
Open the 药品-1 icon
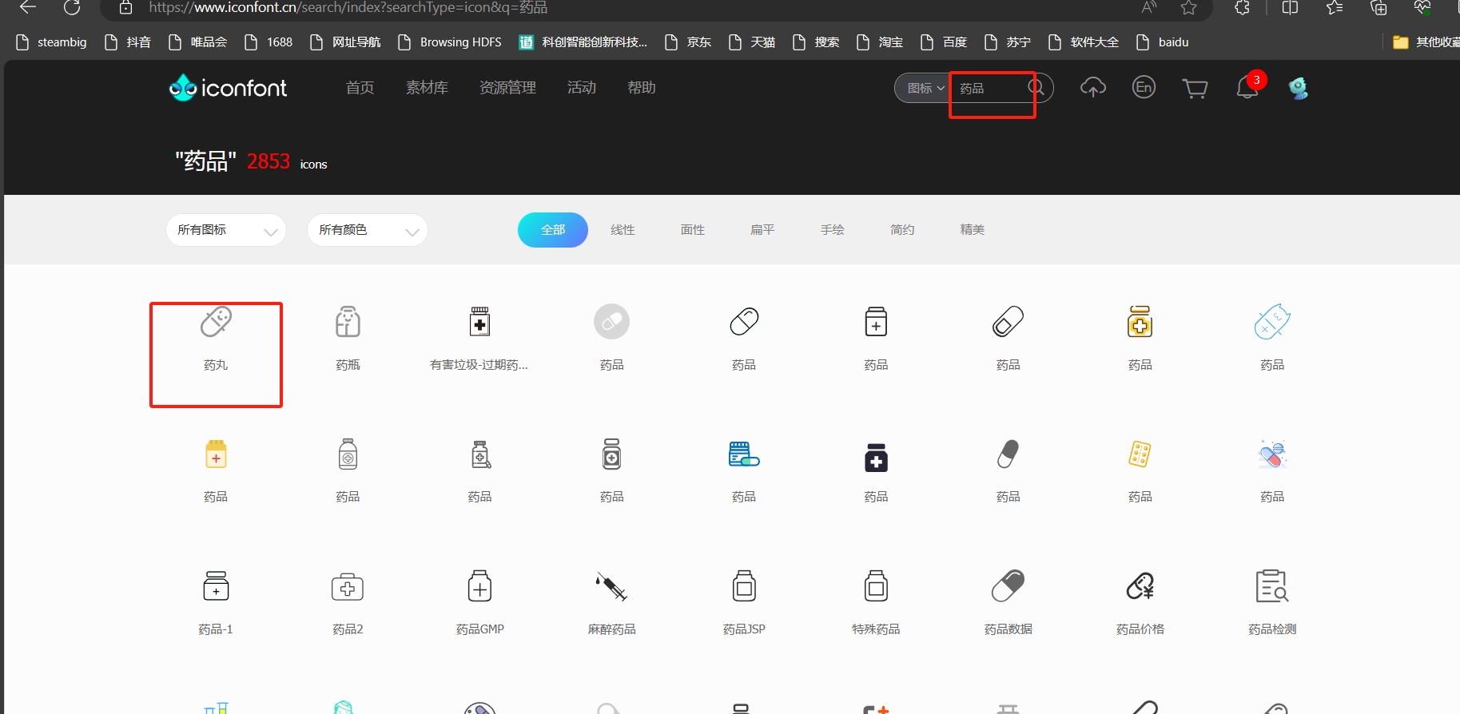tap(216, 586)
